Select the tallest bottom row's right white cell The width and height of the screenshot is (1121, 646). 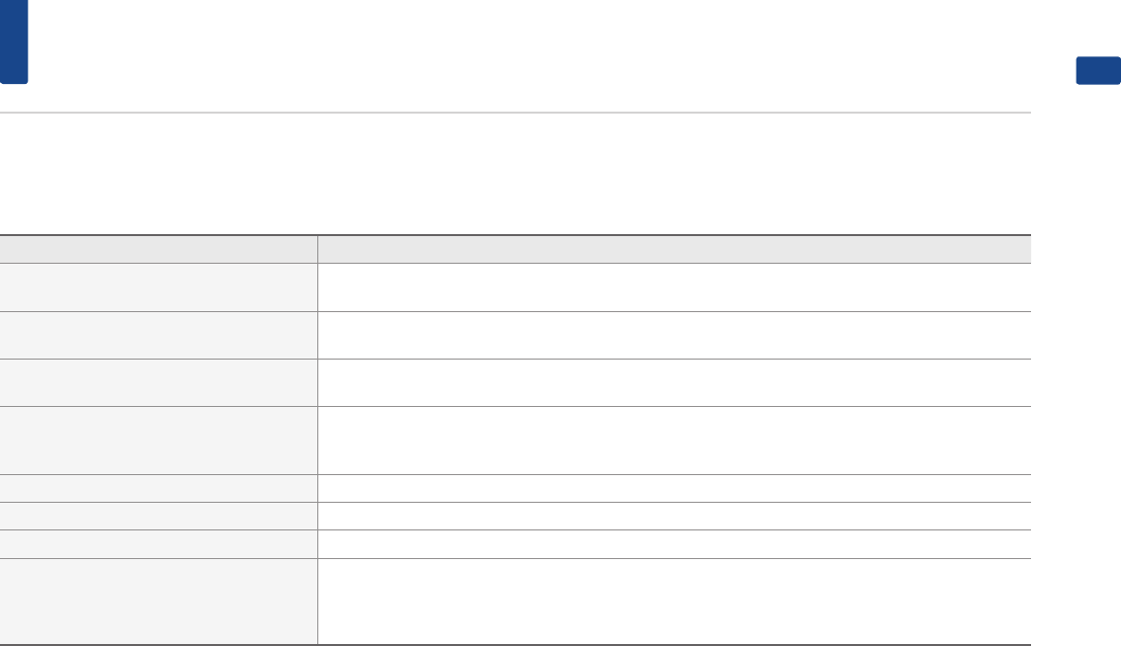(674, 601)
